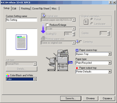
Task: Click the Centering info bubble icon
Action: coord(77,41)
